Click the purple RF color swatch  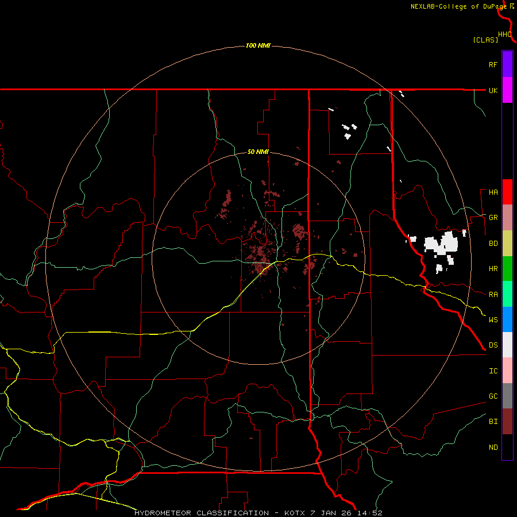click(x=507, y=64)
